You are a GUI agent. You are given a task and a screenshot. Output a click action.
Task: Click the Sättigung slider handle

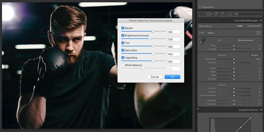click(x=234, y=104)
